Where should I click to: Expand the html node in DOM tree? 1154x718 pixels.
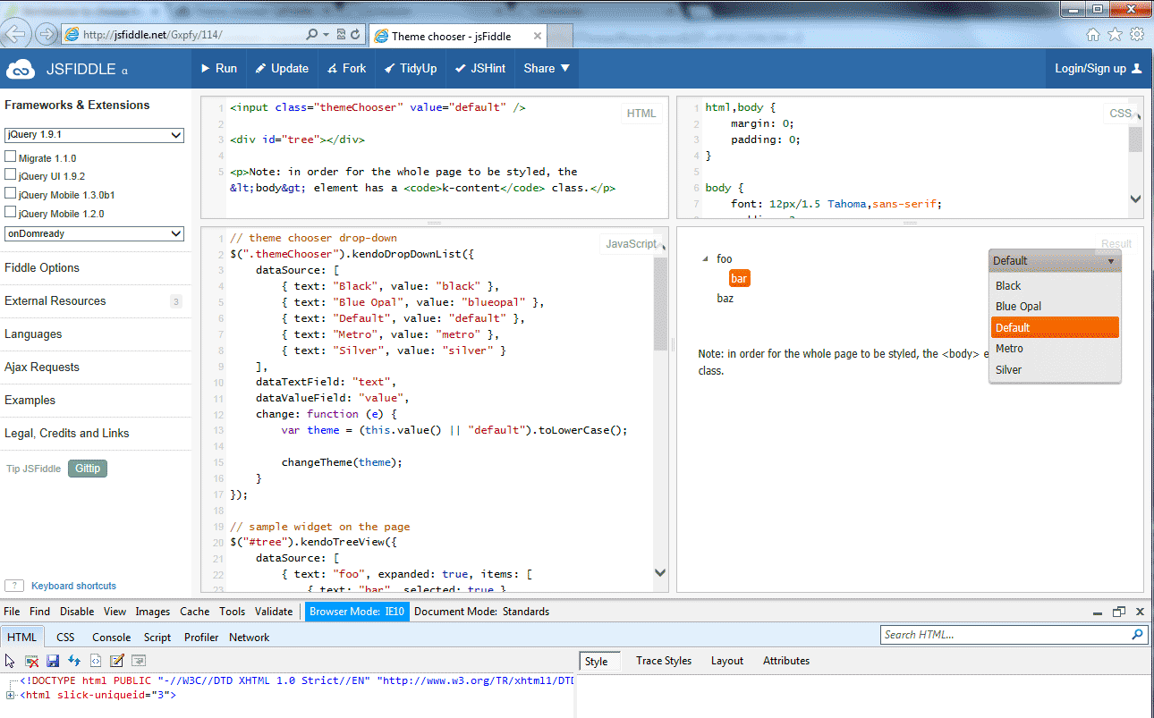[x=11, y=695]
